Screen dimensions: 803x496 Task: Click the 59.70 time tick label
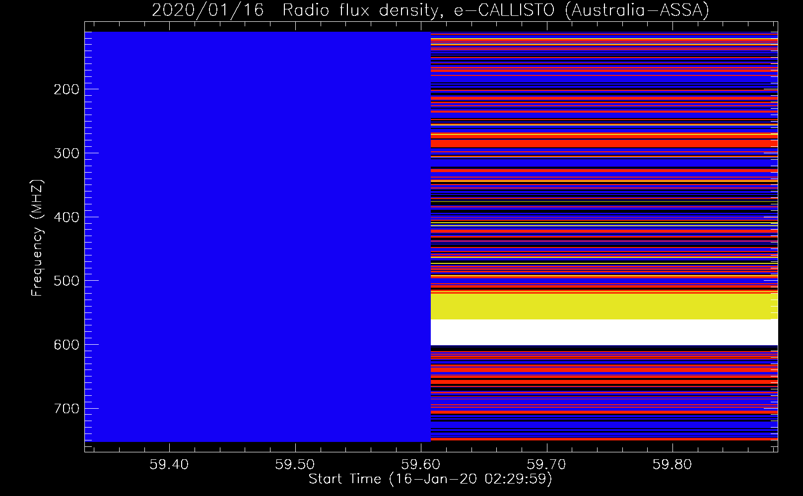(547, 465)
